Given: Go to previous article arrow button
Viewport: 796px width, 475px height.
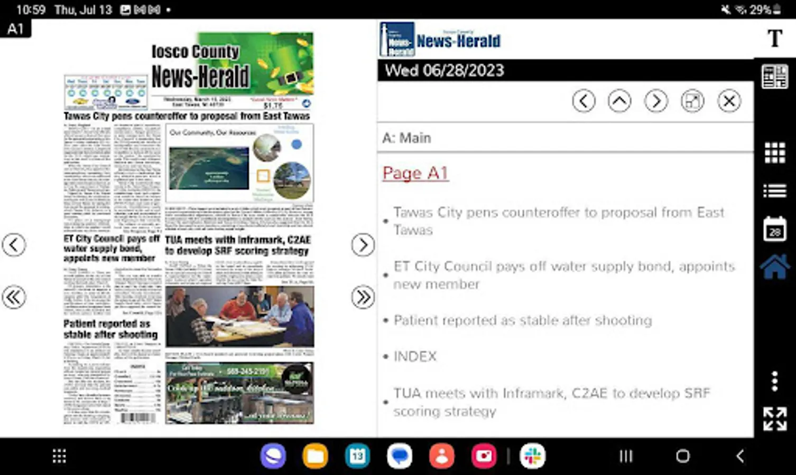Looking at the screenshot, I should [584, 101].
